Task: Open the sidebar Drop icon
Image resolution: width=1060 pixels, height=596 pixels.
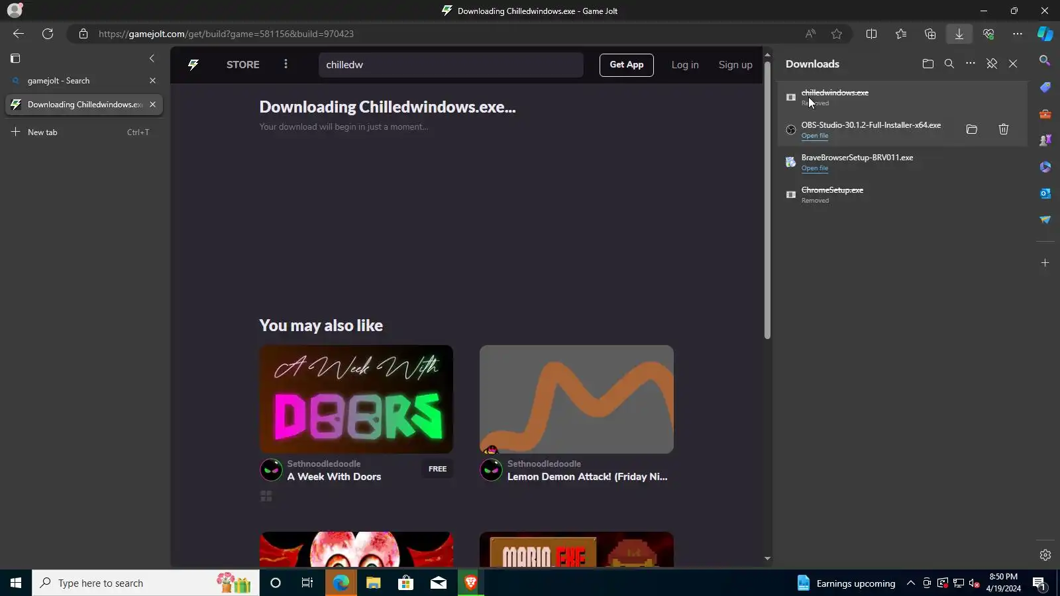Action: pyautogui.click(x=1045, y=220)
